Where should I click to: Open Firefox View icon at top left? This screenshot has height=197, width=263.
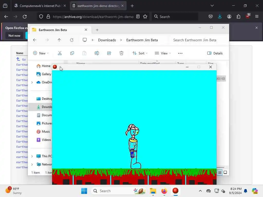[5, 6]
